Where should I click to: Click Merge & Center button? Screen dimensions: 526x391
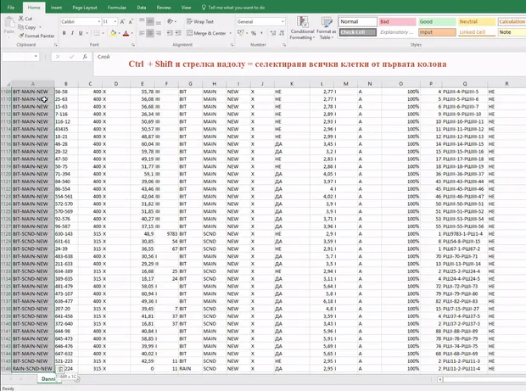coord(207,33)
